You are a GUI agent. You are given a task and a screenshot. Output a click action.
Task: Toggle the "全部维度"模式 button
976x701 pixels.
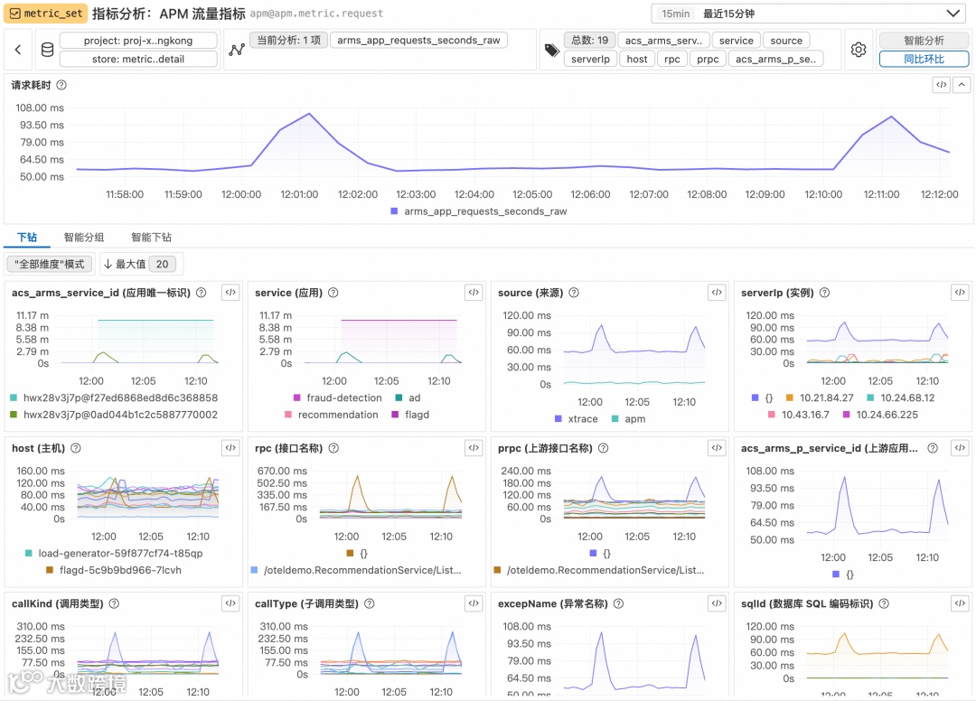click(x=49, y=265)
